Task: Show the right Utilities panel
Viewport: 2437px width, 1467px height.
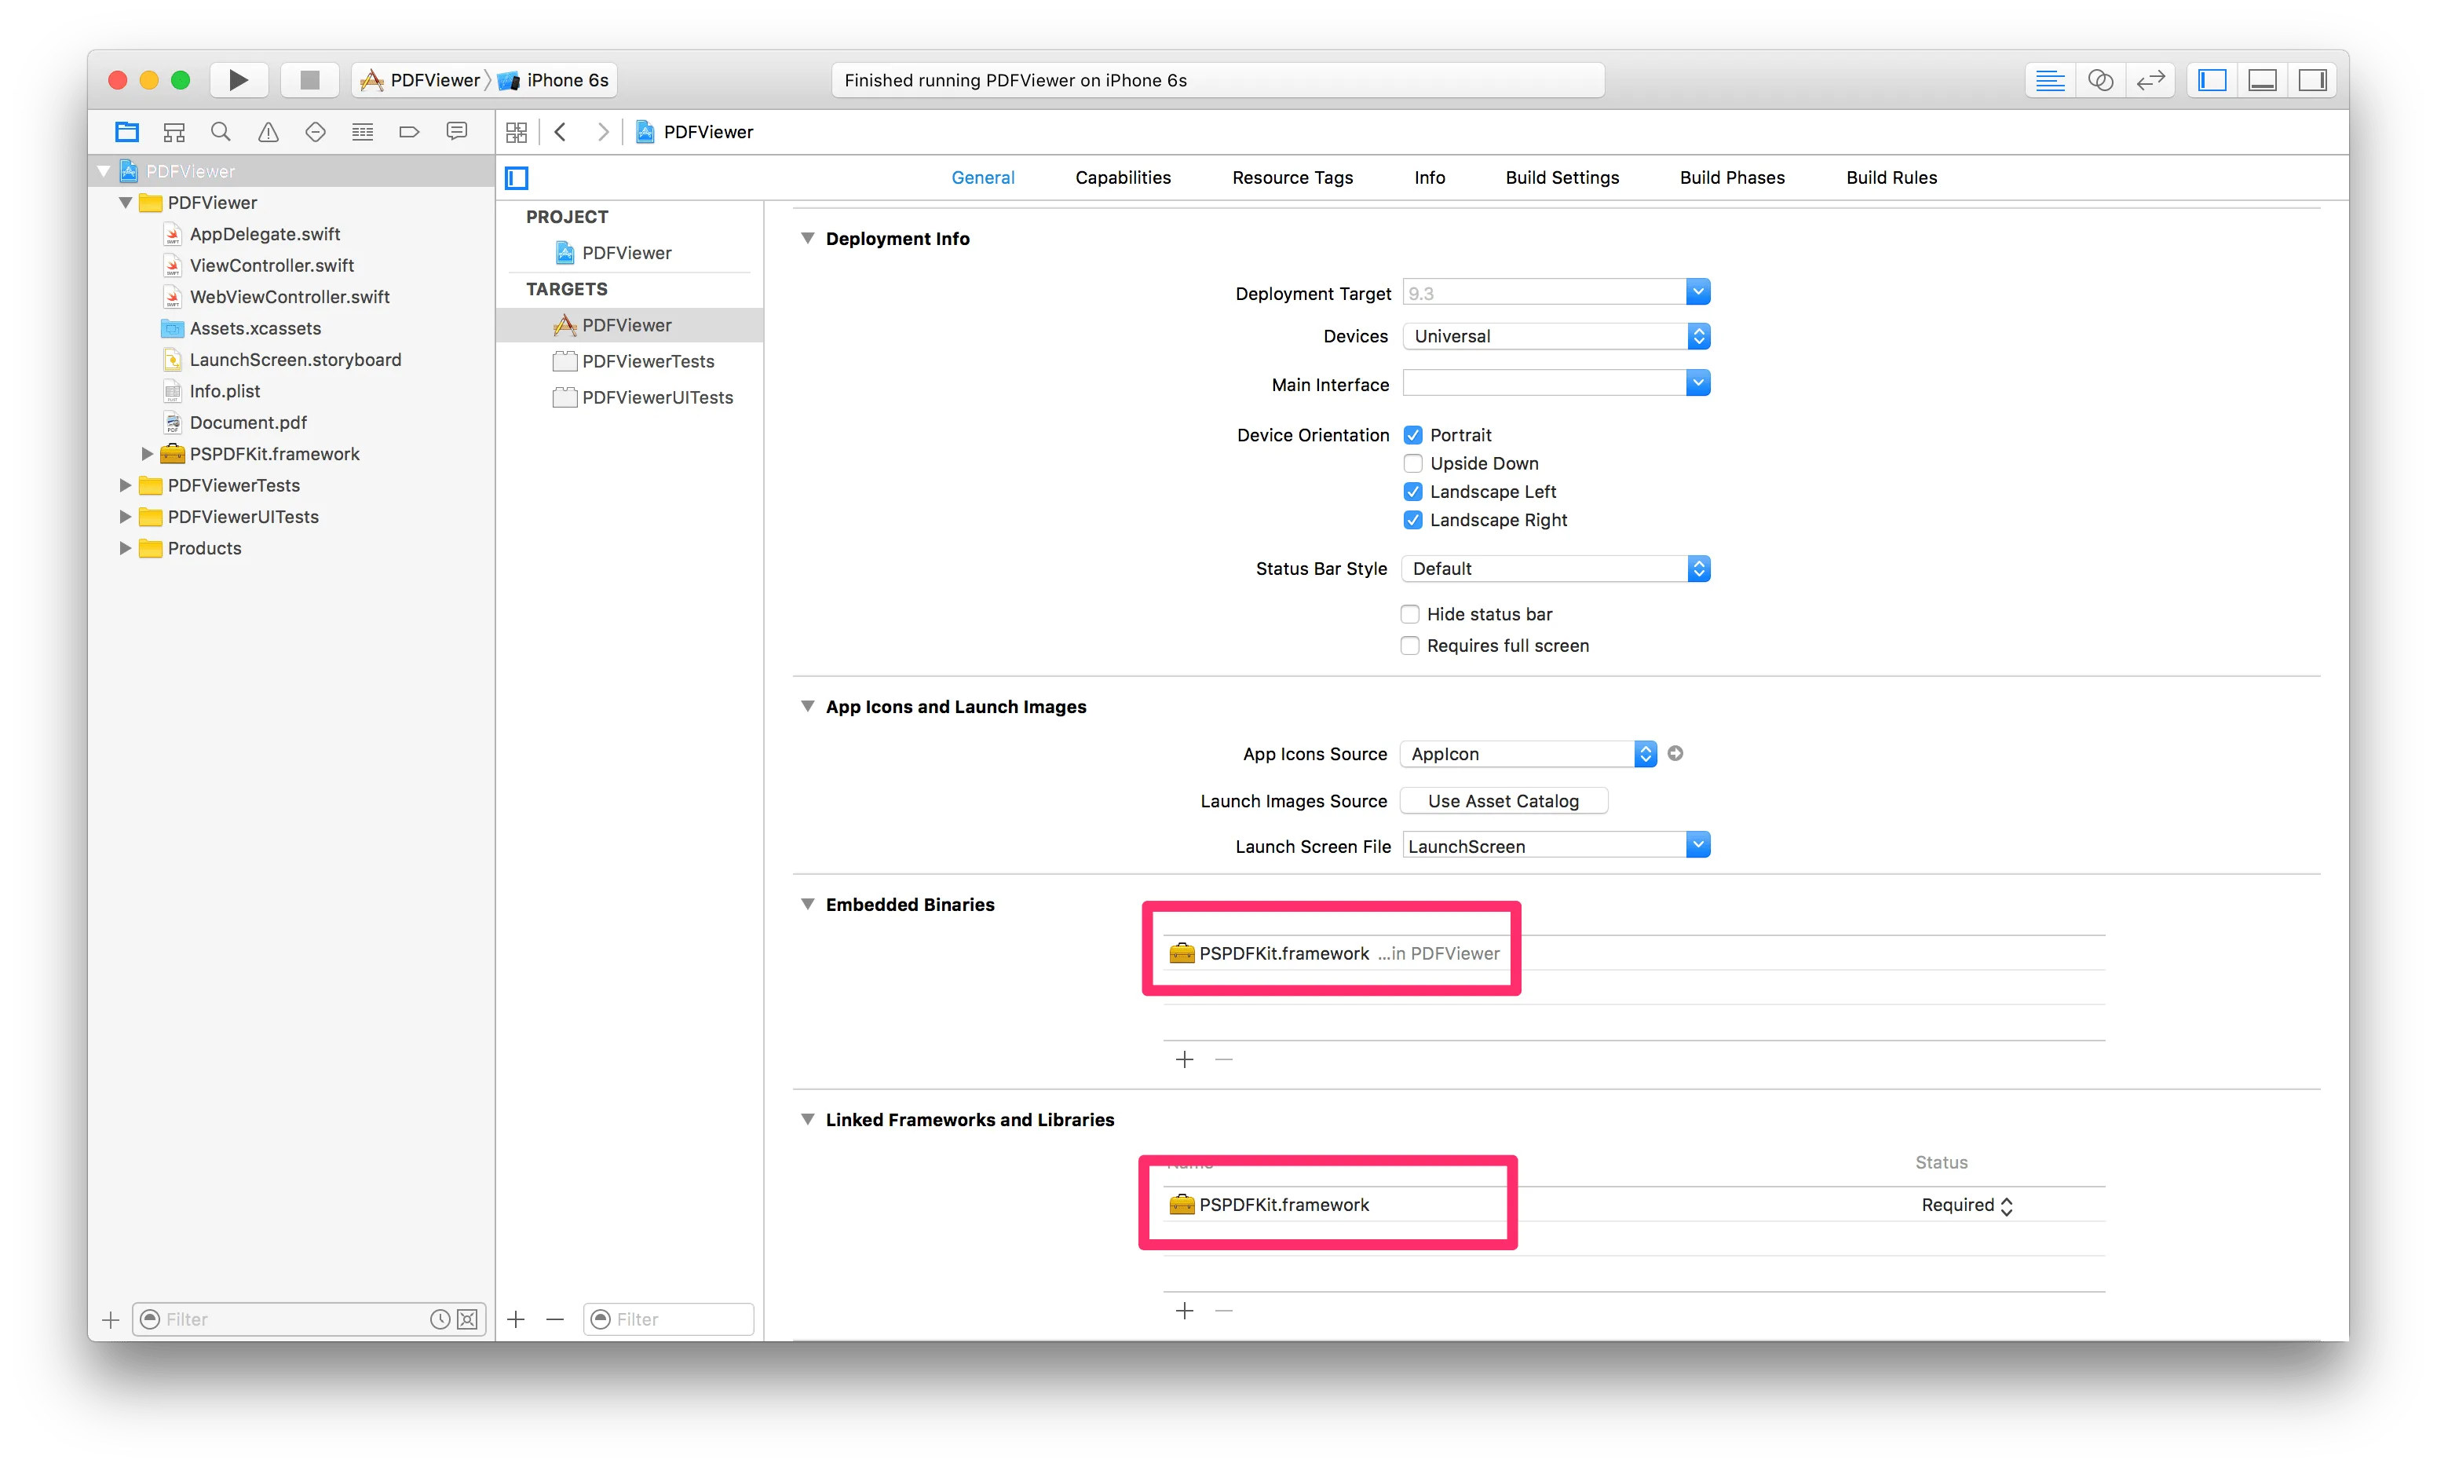Action: 2312,80
